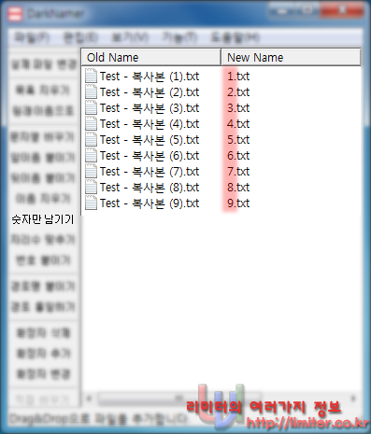Click new name 8.txt
Screen dimensions: 371x434
[238, 188]
